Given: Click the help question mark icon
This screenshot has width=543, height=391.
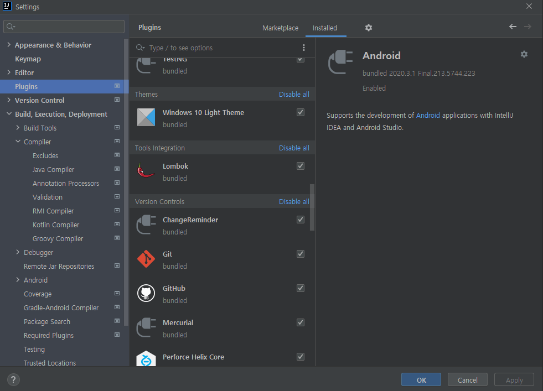Looking at the screenshot, I should [x=13, y=379].
